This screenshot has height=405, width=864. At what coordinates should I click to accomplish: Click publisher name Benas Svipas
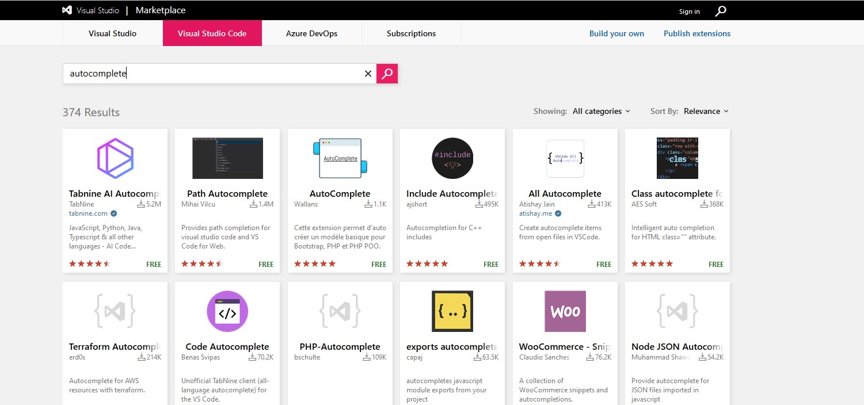pyautogui.click(x=201, y=357)
